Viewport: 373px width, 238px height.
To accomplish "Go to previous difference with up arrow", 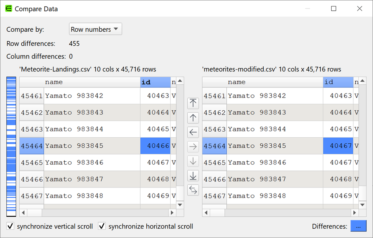I will pos(193,118).
